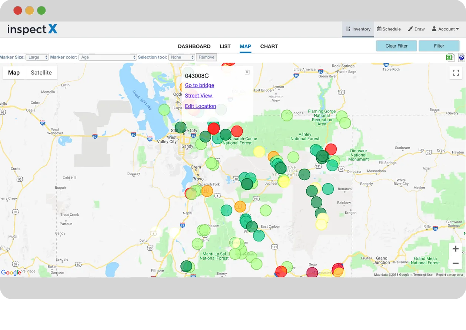Open the Marker color dropdown showing Age
The image size is (466, 330).
[108, 57]
